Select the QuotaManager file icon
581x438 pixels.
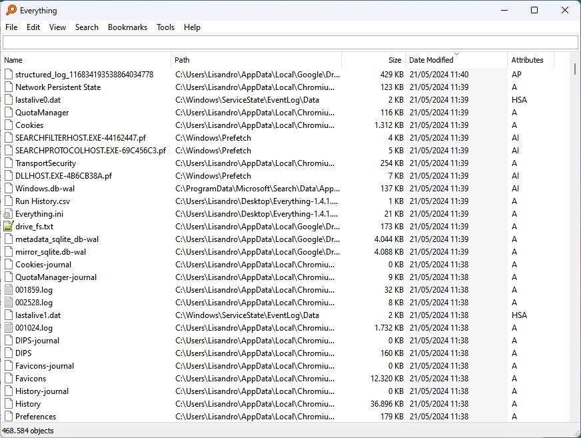click(9, 113)
